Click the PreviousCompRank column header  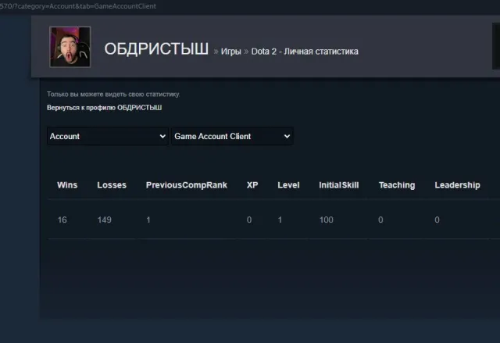tap(187, 185)
